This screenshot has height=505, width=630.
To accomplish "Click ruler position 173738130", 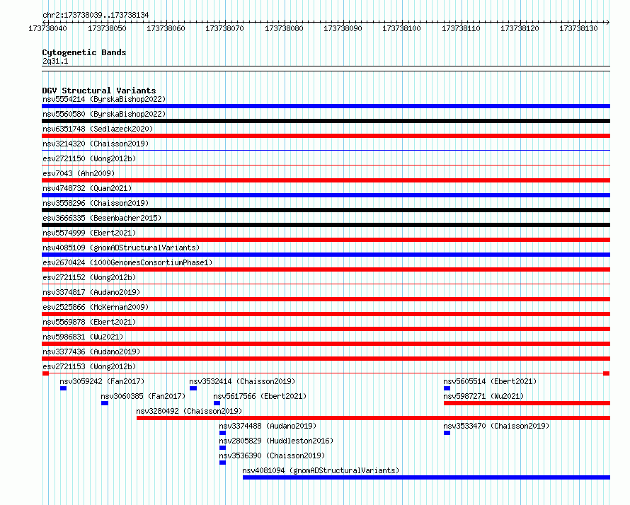I will pos(578,28).
